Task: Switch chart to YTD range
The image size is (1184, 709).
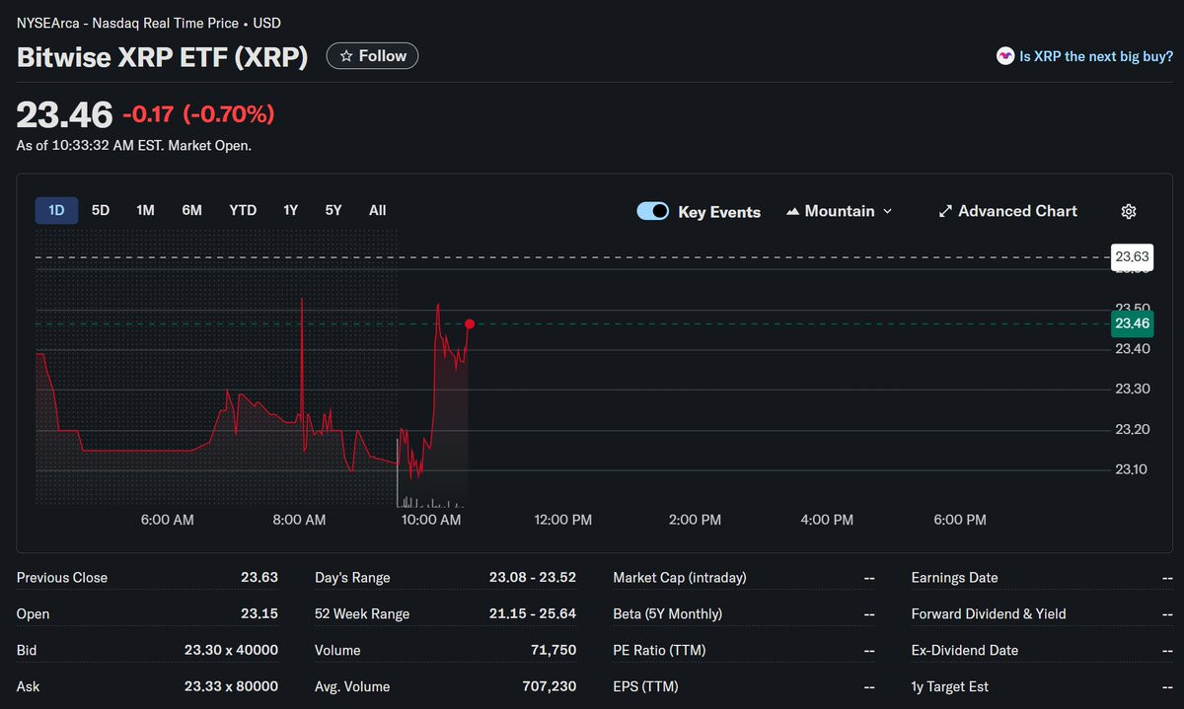Action: pos(243,210)
